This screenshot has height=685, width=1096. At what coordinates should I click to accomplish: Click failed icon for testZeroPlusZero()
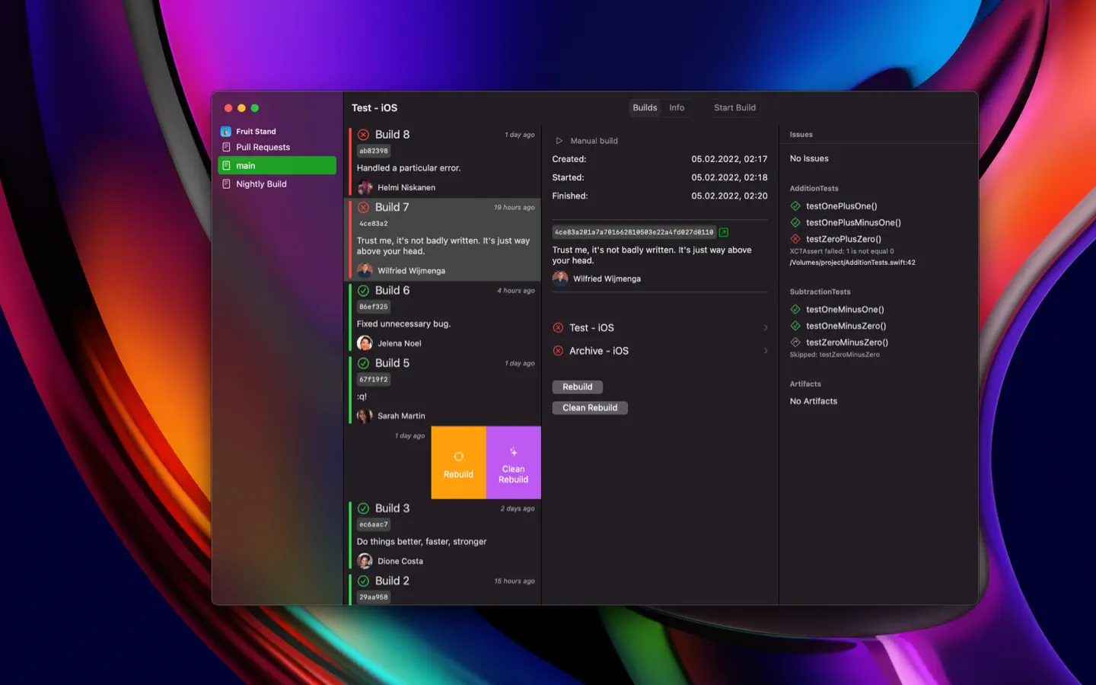pyautogui.click(x=795, y=239)
